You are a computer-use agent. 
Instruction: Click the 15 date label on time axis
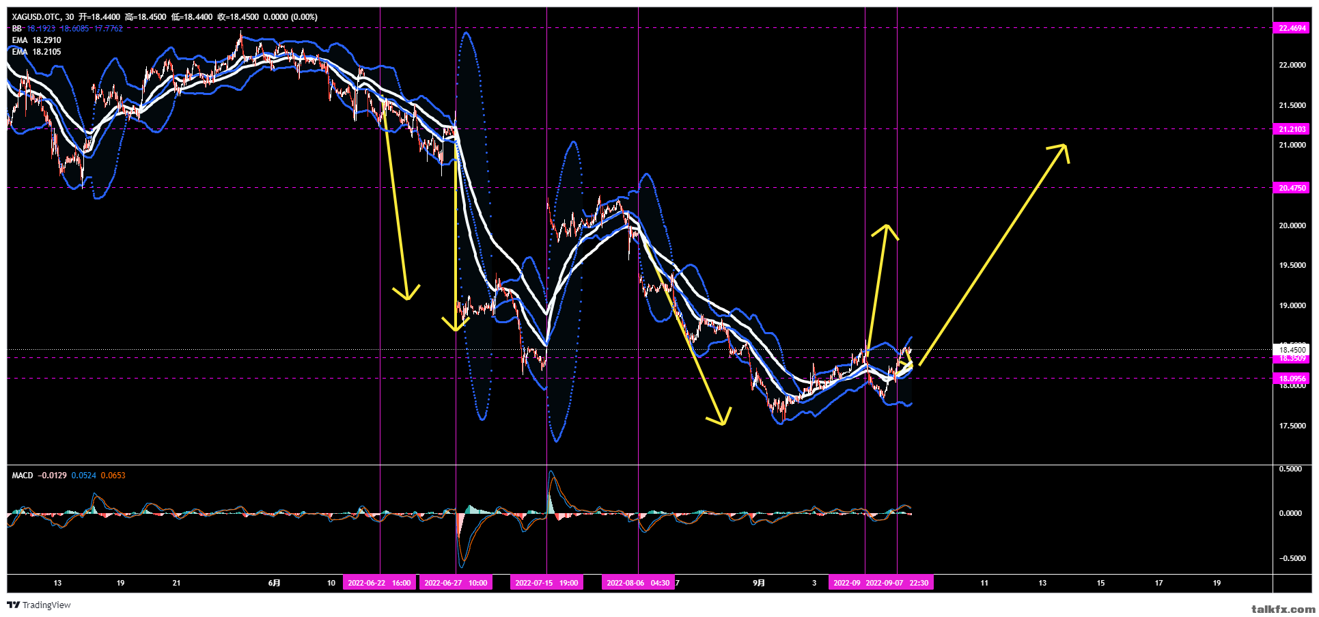(1100, 583)
